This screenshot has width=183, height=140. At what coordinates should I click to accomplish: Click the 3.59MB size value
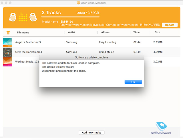click(x=158, y=52)
